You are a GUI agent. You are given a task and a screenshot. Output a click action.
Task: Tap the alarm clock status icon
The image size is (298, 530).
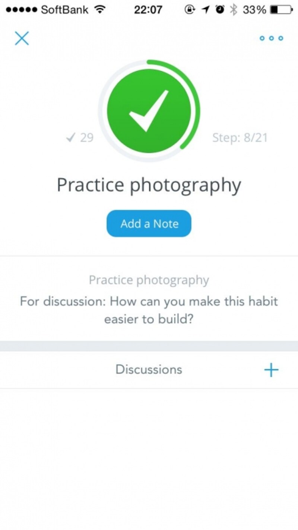[221, 10]
